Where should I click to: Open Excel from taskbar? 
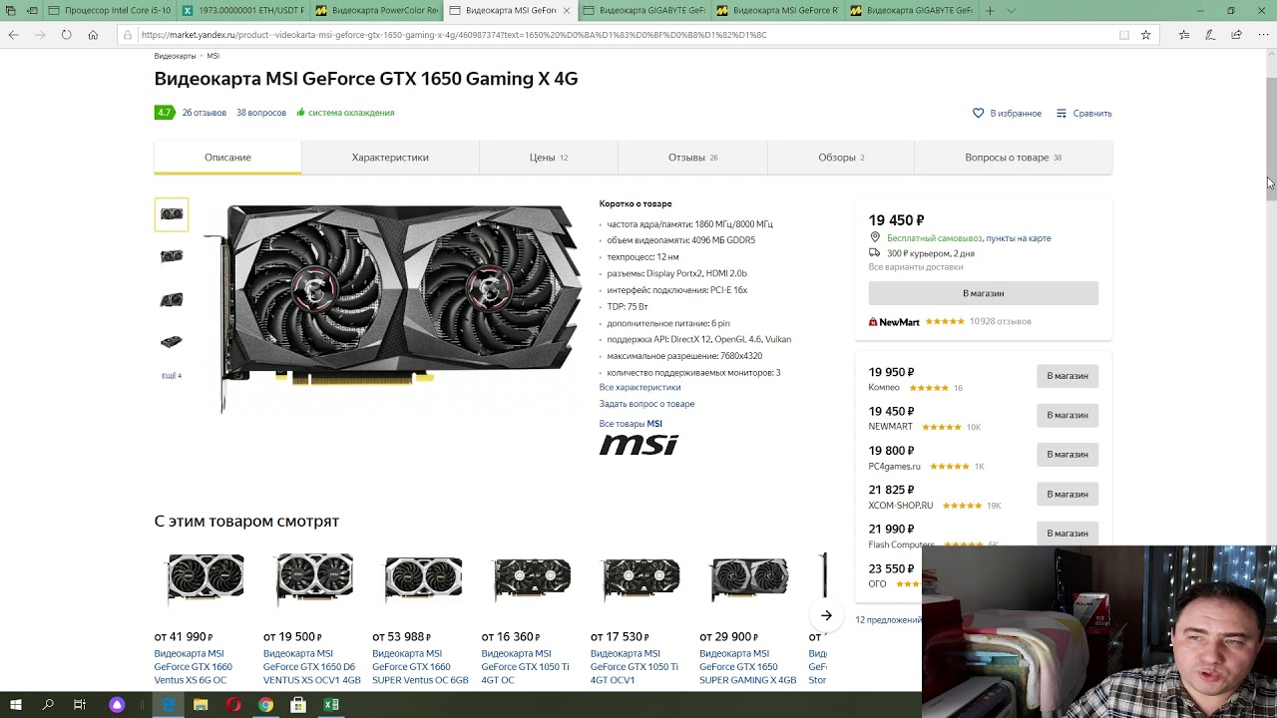pos(330,705)
